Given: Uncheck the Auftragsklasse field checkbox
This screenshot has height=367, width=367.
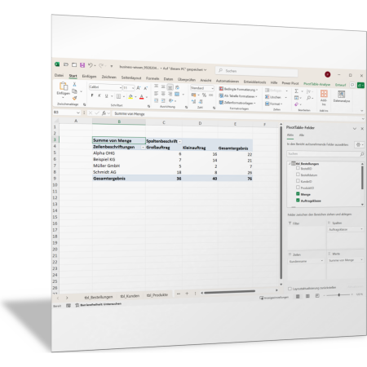Looking at the screenshot, I should click(x=298, y=201).
